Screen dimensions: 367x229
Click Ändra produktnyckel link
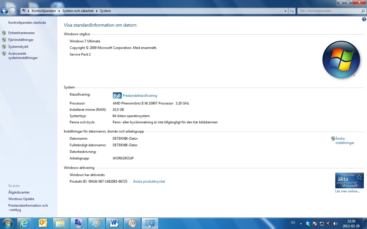pyautogui.click(x=149, y=181)
